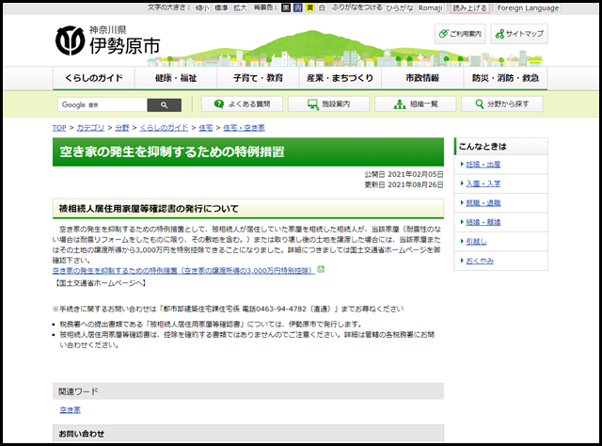
Task: Open the 施設案内 facilities button
Action: [x=328, y=104]
